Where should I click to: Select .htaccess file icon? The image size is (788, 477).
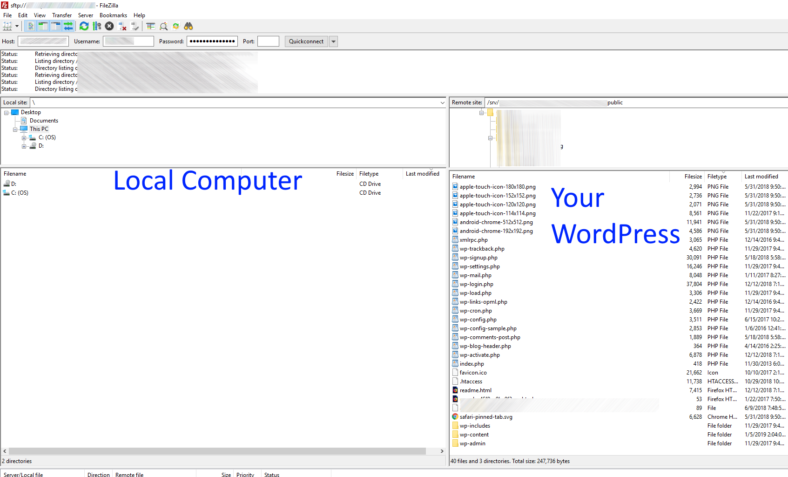click(x=455, y=382)
